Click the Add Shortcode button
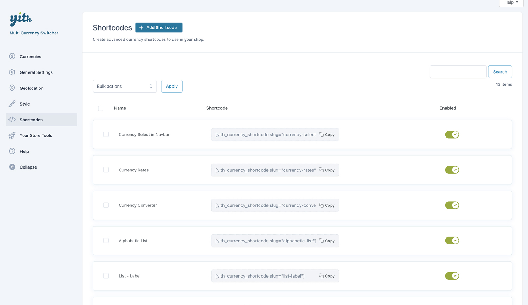 point(159,27)
